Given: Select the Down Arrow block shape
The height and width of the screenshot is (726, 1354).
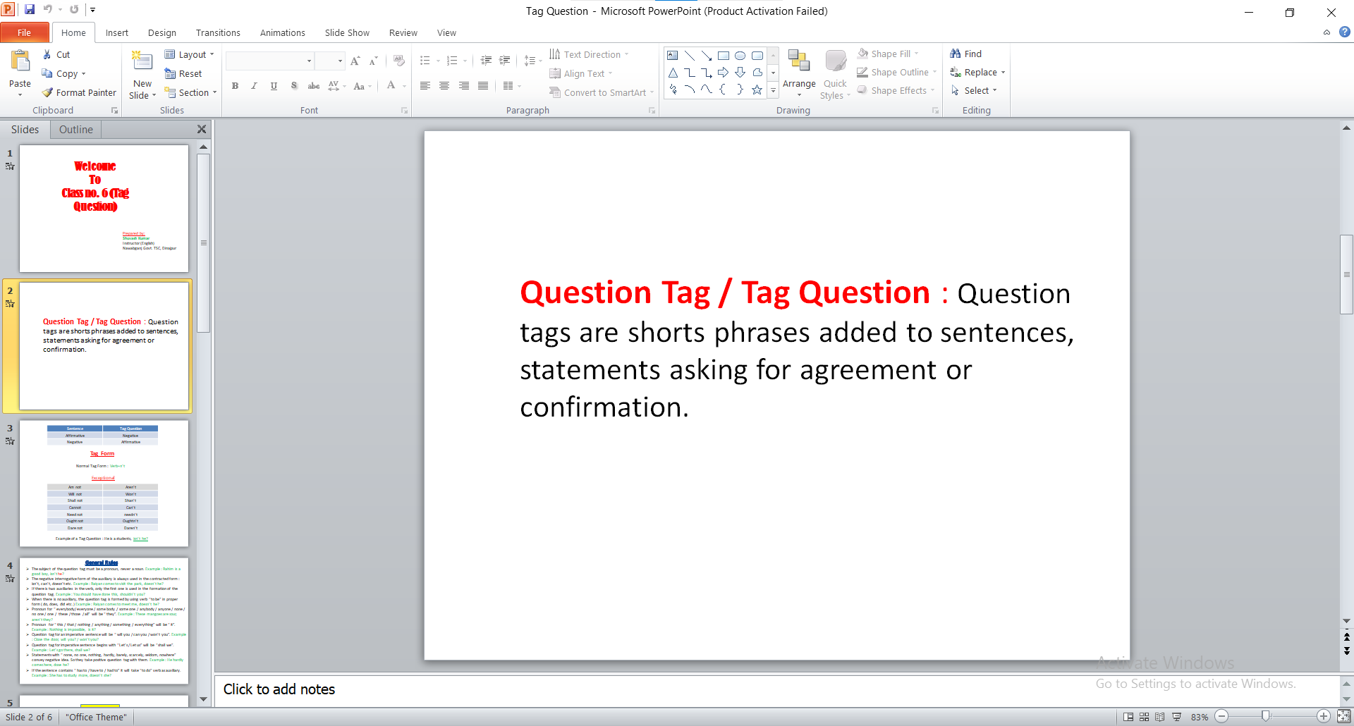Looking at the screenshot, I should coord(740,73).
